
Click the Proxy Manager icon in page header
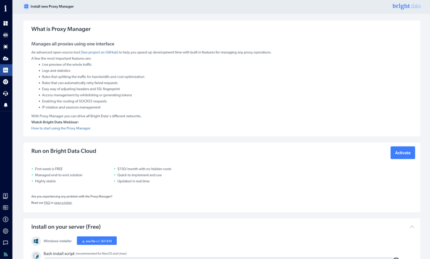[26, 6]
